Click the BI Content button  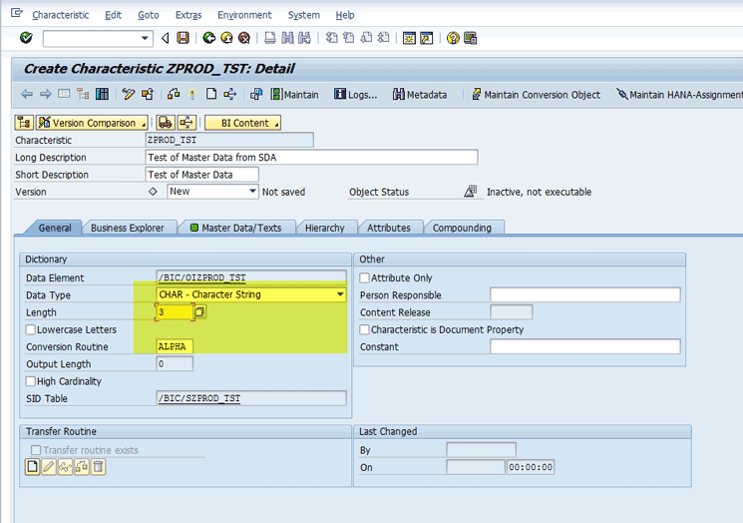point(241,123)
